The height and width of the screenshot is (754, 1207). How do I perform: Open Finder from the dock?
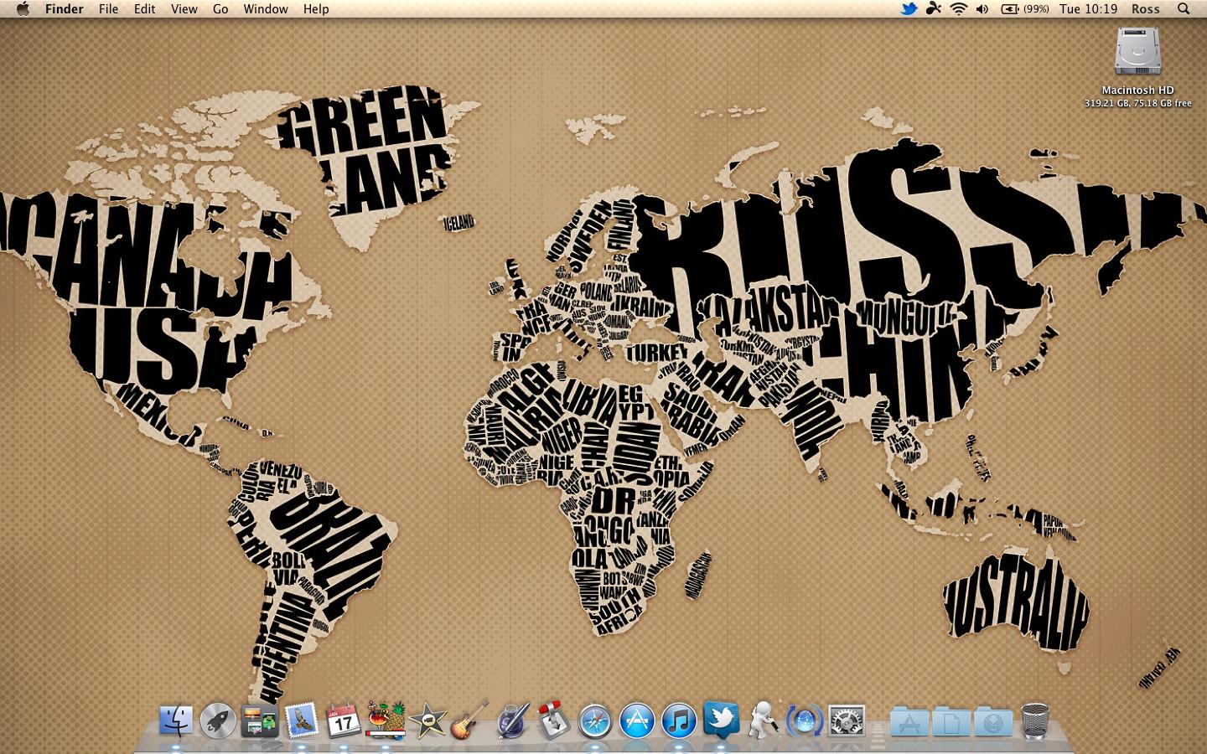coord(176,720)
